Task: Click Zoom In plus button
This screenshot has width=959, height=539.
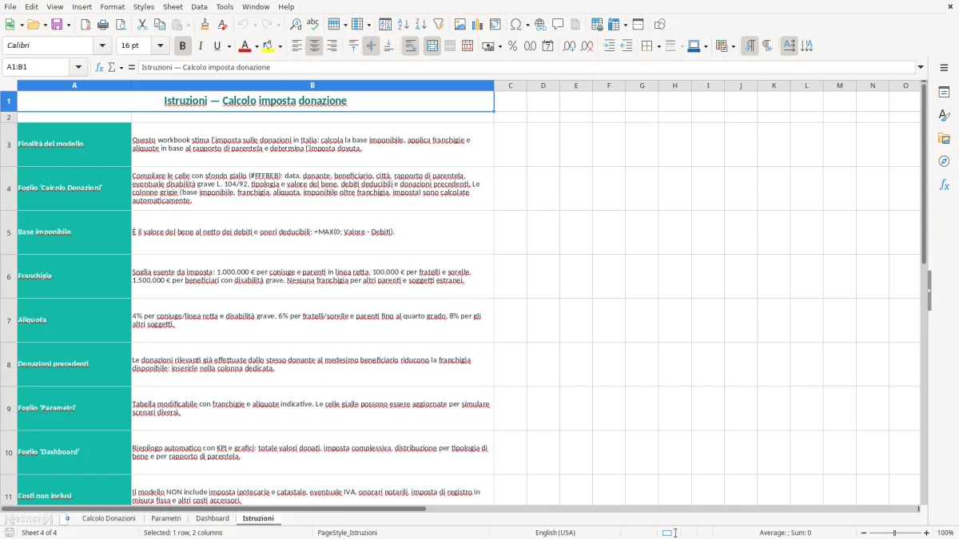Action: tap(927, 533)
